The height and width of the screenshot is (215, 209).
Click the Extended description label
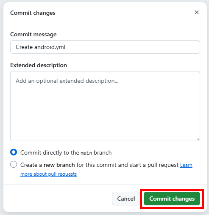[39, 65]
